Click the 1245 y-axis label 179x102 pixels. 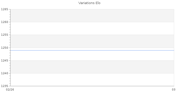point(5,60)
